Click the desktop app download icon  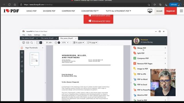150,11
